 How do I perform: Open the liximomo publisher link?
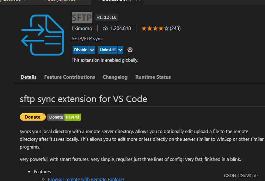click(x=82, y=28)
